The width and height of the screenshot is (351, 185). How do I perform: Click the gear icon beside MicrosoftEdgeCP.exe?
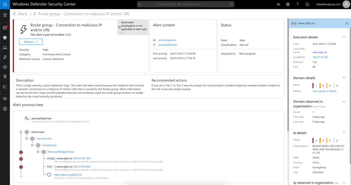coord(44,152)
